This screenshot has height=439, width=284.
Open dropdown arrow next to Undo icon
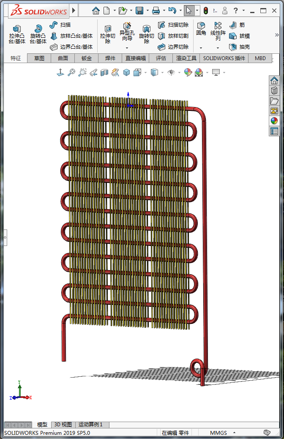180,11
